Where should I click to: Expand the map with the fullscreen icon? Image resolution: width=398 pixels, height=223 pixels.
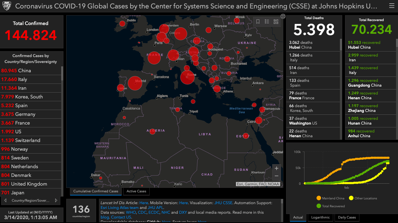click(x=283, y=16)
